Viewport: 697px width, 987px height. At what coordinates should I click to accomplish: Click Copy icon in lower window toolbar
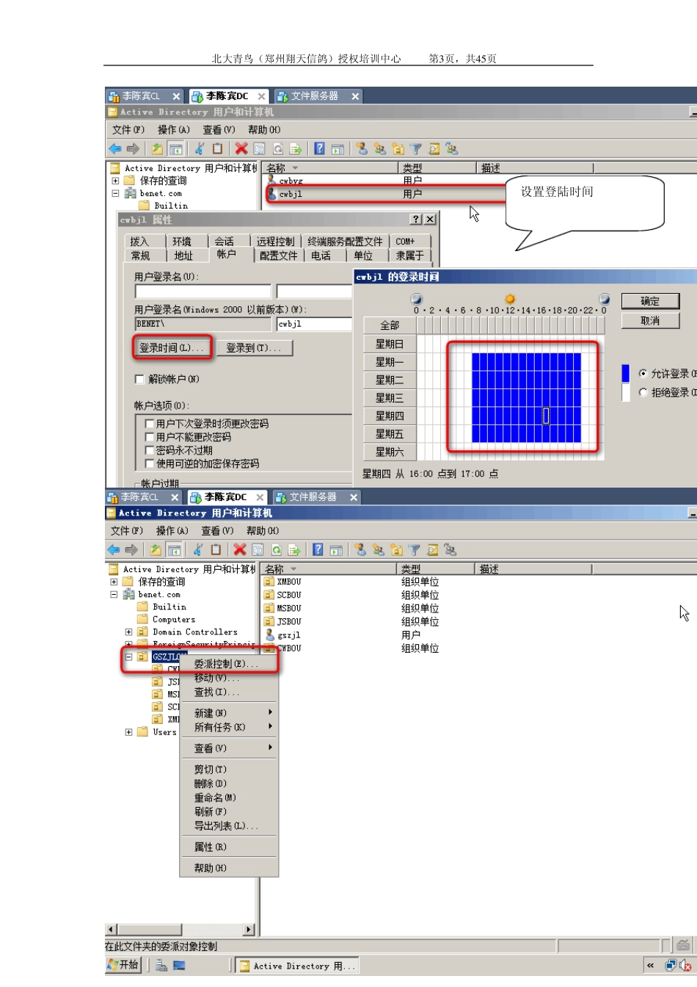point(216,549)
